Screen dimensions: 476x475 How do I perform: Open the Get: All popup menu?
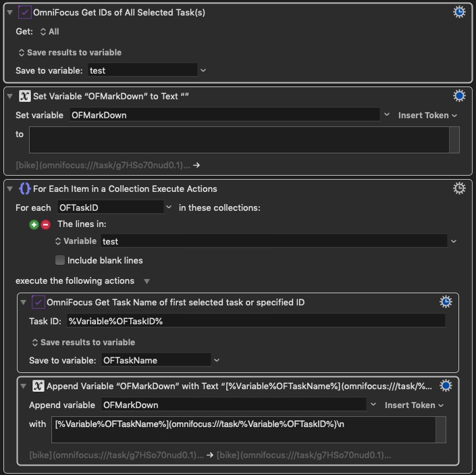[x=50, y=32]
